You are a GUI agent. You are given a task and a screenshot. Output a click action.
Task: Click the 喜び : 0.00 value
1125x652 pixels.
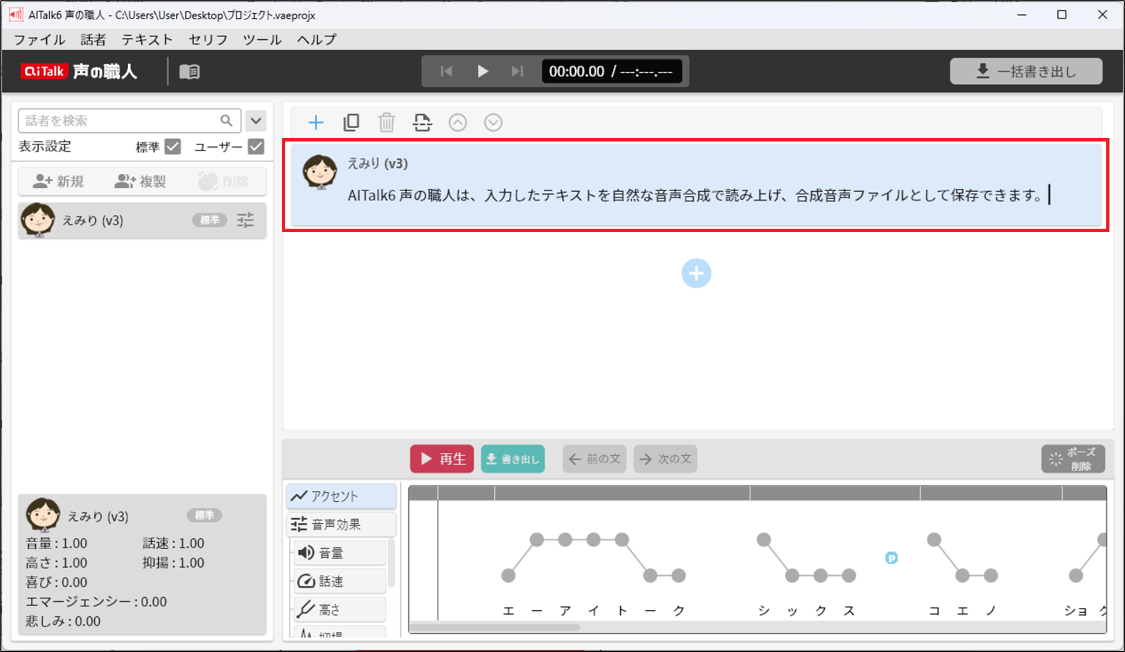[x=57, y=583]
